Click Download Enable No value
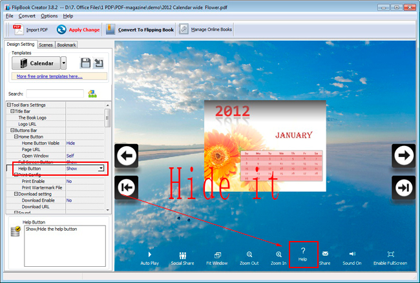 coord(69,200)
